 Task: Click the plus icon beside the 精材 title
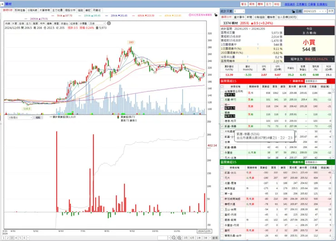point(2,4)
